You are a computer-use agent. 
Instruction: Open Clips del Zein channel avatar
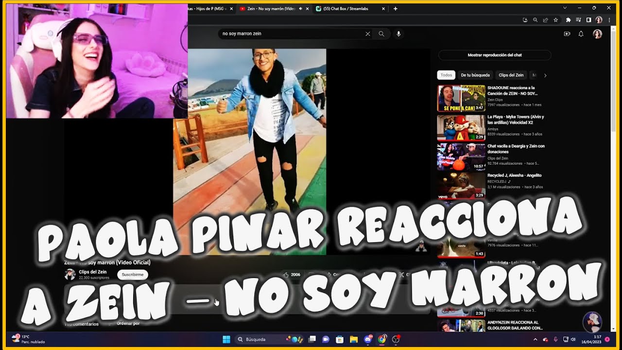[x=70, y=274]
